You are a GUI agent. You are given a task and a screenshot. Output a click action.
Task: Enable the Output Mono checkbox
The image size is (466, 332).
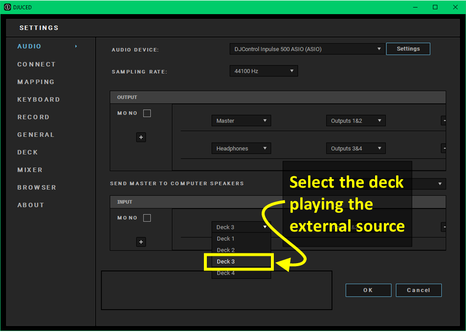click(147, 113)
